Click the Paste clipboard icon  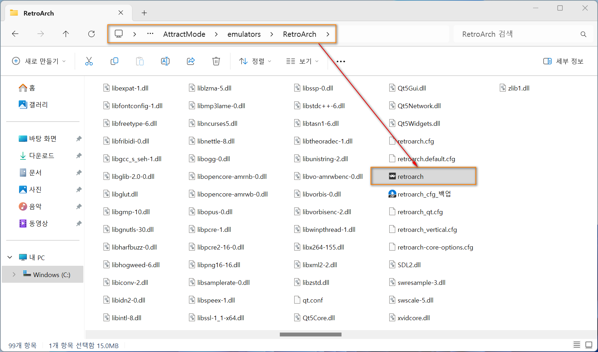click(x=140, y=61)
